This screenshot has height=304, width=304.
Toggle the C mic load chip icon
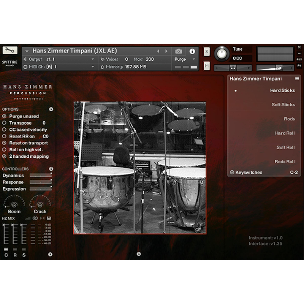(x=6, y=249)
